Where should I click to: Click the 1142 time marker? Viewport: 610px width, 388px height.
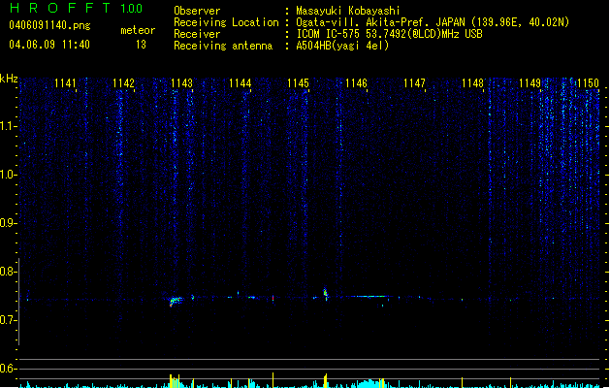pyautogui.click(x=123, y=83)
